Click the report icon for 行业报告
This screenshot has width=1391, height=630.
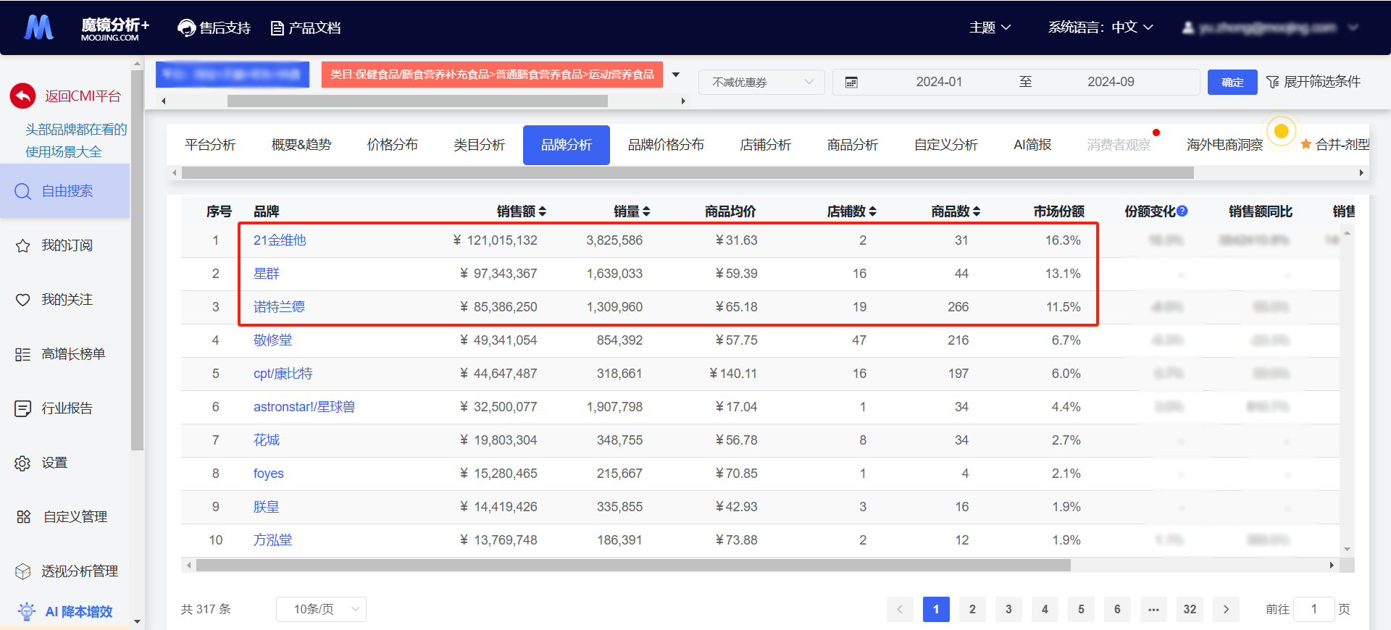[23, 408]
